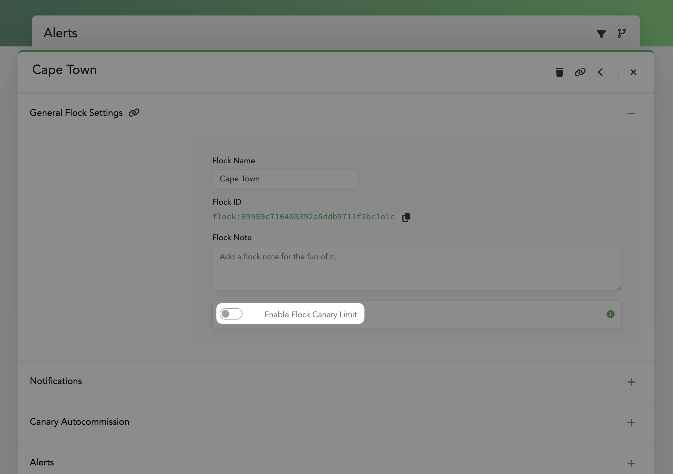The image size is (673, 474).
Task: Click the Canary Autocommission section title
Action: coord(79,422)
